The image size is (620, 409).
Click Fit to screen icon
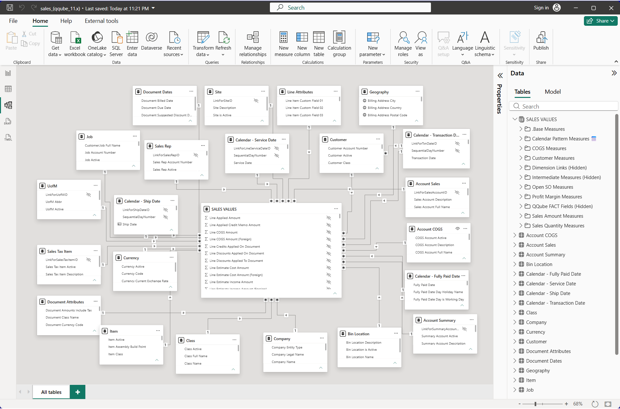click(x=608, y=404)
